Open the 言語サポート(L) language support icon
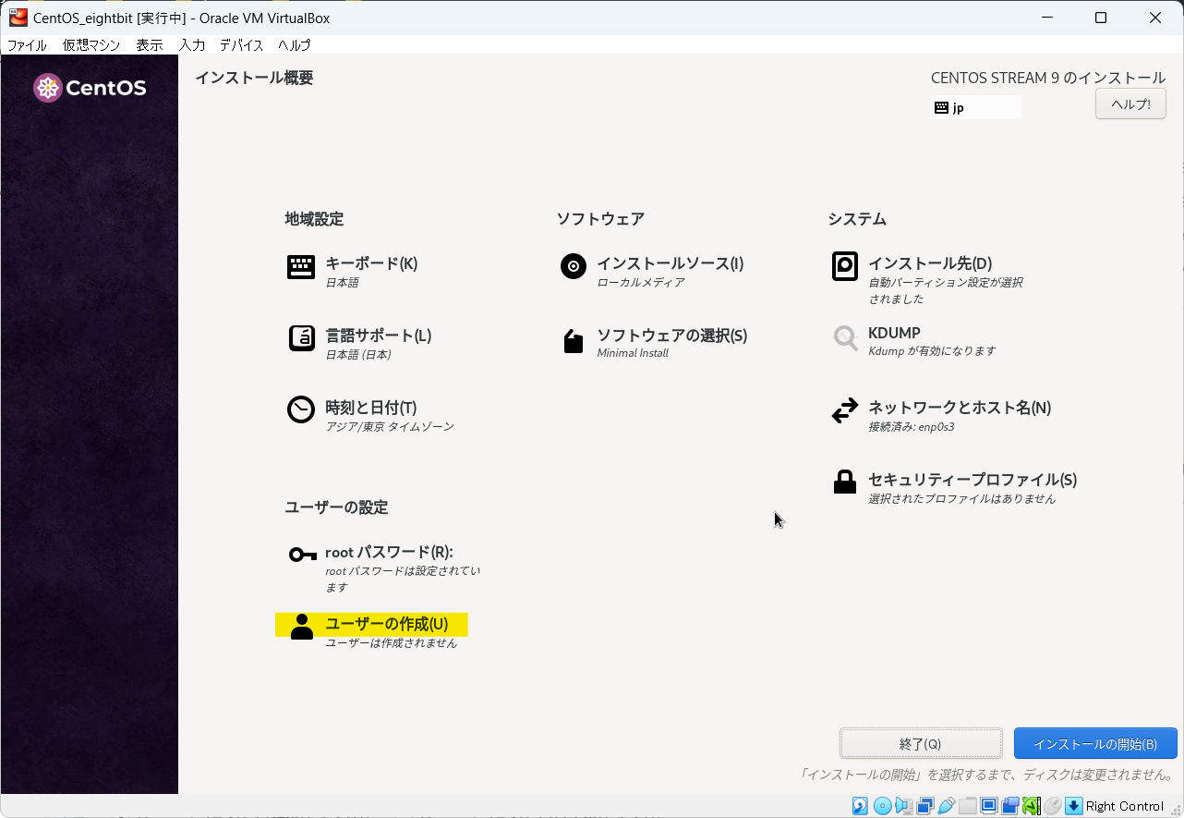The height and width of the screenshot is (818, 1184). (301, 339)
